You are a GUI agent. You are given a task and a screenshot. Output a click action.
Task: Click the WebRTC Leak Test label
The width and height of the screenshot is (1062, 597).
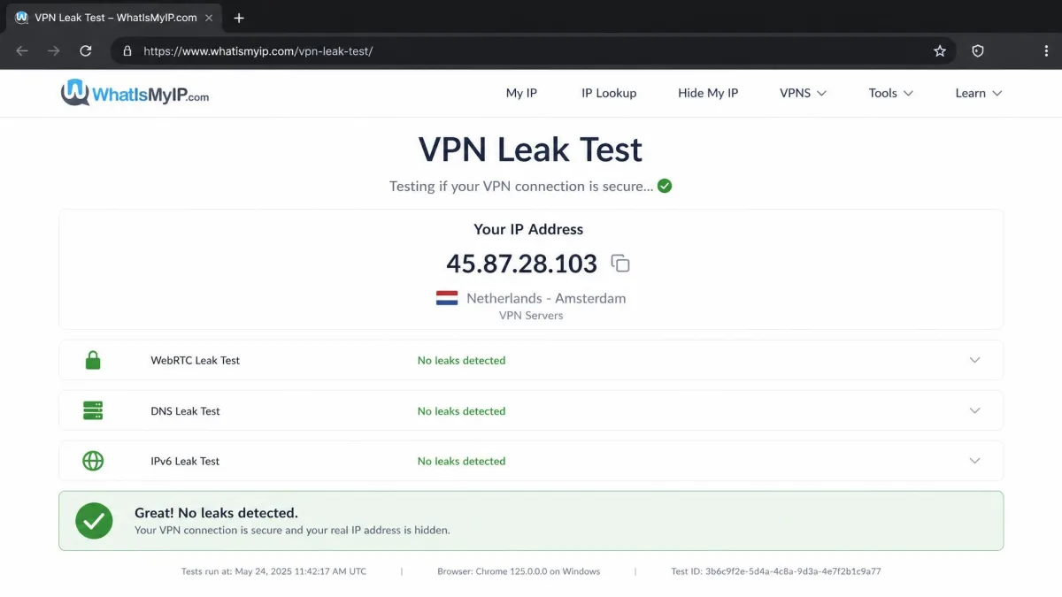click(196, 360)
